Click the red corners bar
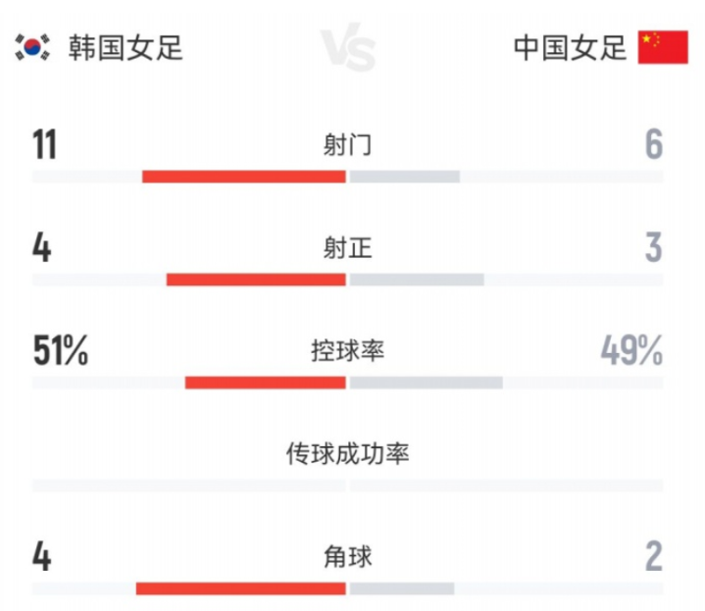 (241, 588)
